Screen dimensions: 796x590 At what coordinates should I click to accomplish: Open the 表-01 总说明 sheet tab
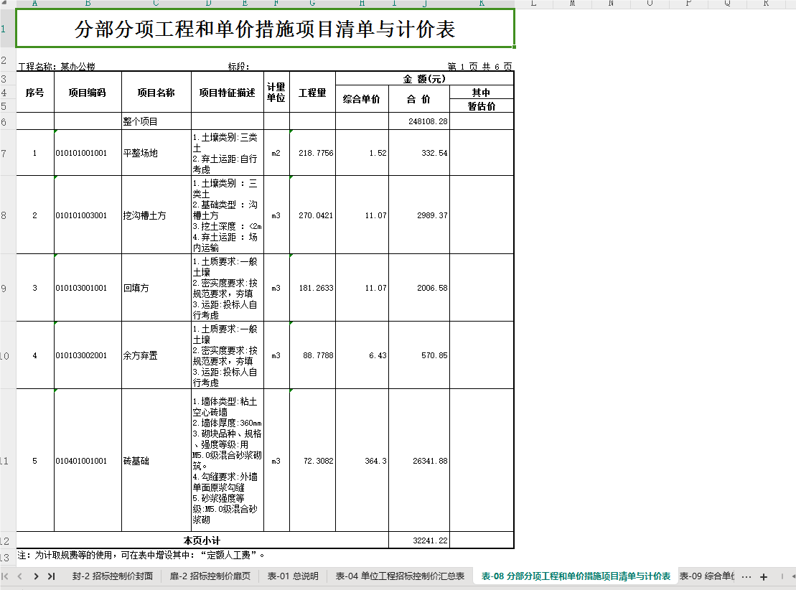coord(293,576)
